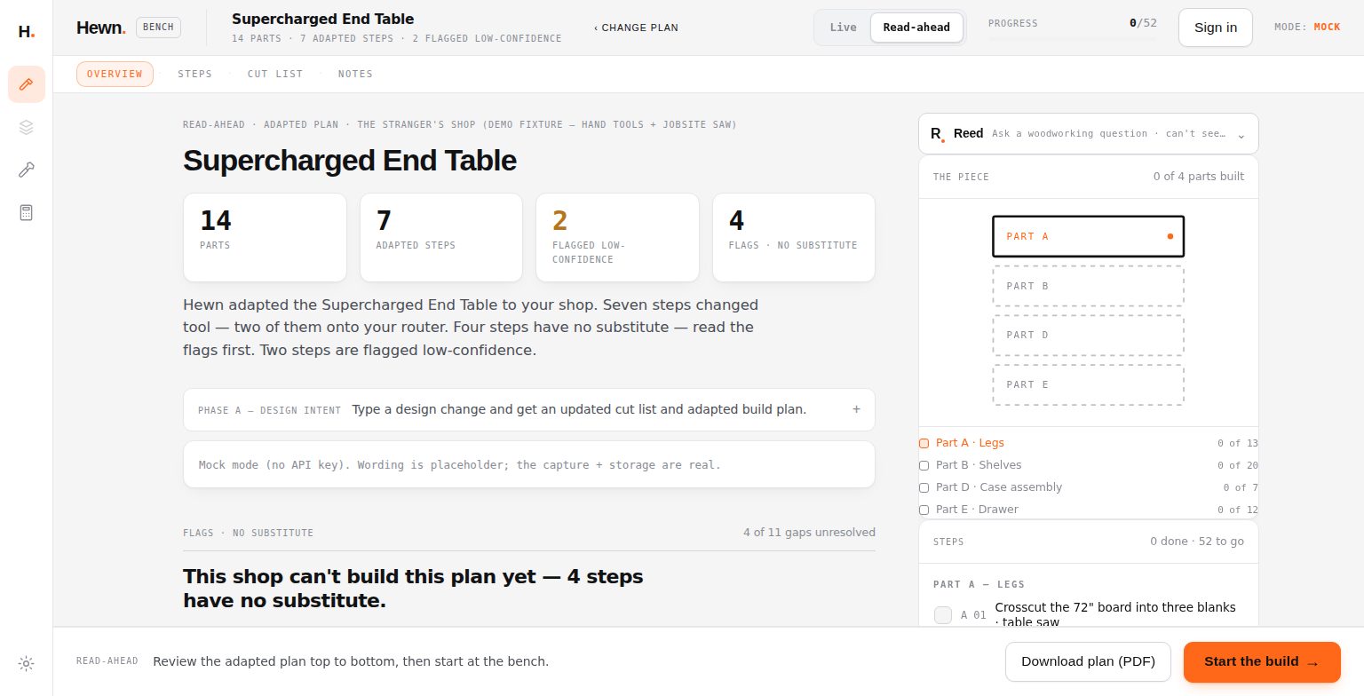Expand the Reed assistant chevron
Screen dimensions: 1364x696
tap(1241, 135)
